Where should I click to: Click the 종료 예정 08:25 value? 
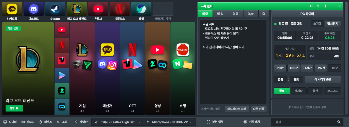[x=330, y=38]
